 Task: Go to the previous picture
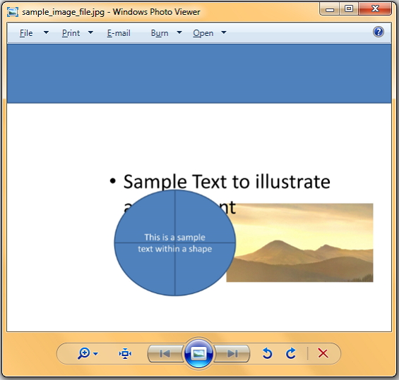[x=165, y=353]
